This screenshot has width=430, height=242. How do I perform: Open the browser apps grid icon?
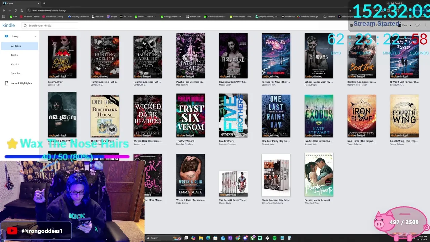(x=3, y=17)
